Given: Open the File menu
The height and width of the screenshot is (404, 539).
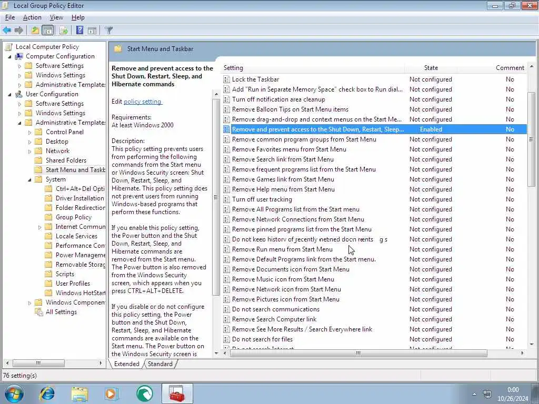Looking at the screenshot, I should 10,17.
